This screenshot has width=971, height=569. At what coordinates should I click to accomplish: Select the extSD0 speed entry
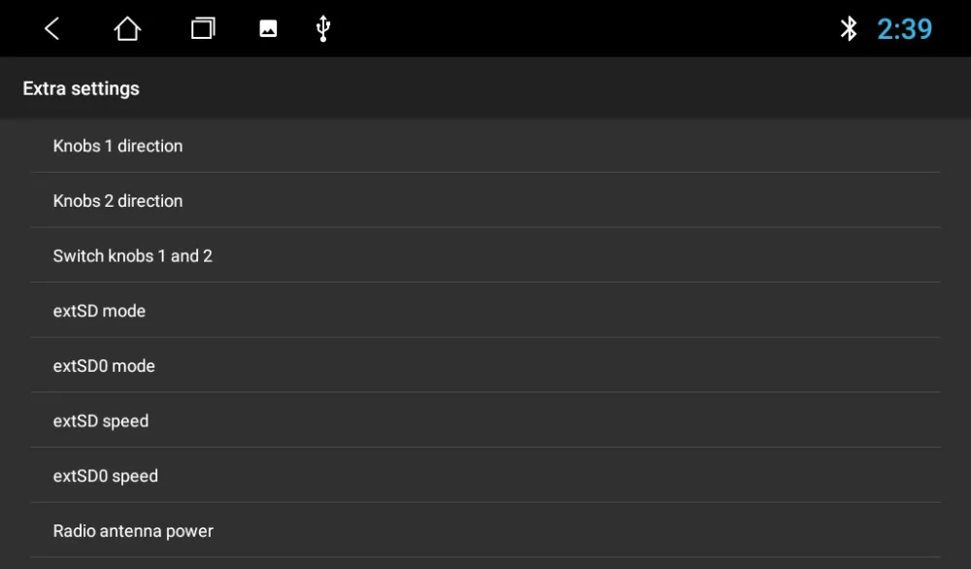pyautogui.click(x=485, y=476)
